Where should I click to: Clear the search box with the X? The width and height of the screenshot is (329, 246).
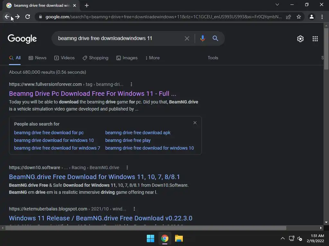(187, 38)
